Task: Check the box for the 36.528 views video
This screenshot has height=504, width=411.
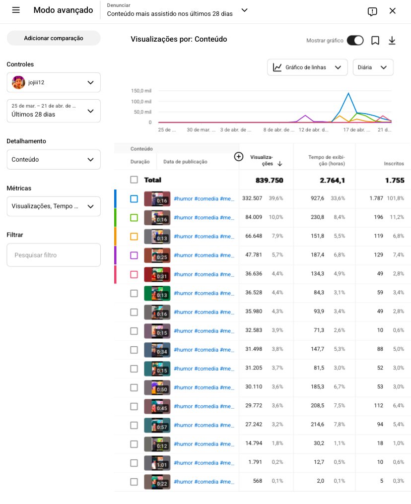Action: 134,293
